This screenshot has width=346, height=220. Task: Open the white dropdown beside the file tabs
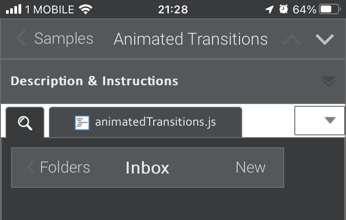coord(319,121)
